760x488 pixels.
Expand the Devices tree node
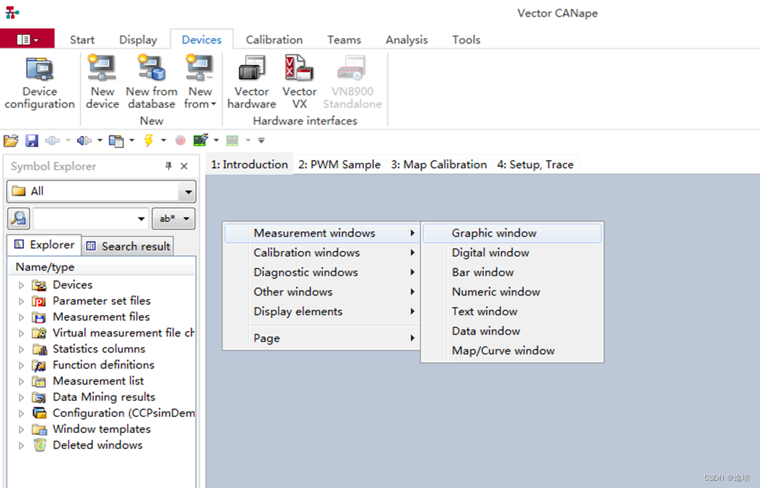point(21,285)
